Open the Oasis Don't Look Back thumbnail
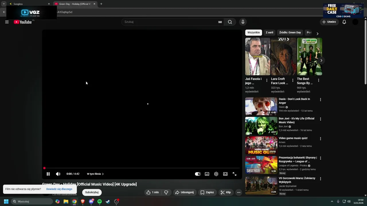 click(x=261, y=106)
